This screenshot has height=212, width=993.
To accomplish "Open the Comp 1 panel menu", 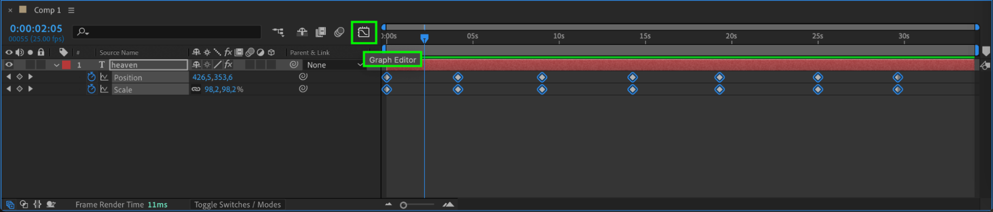I will tap(71, 10).
